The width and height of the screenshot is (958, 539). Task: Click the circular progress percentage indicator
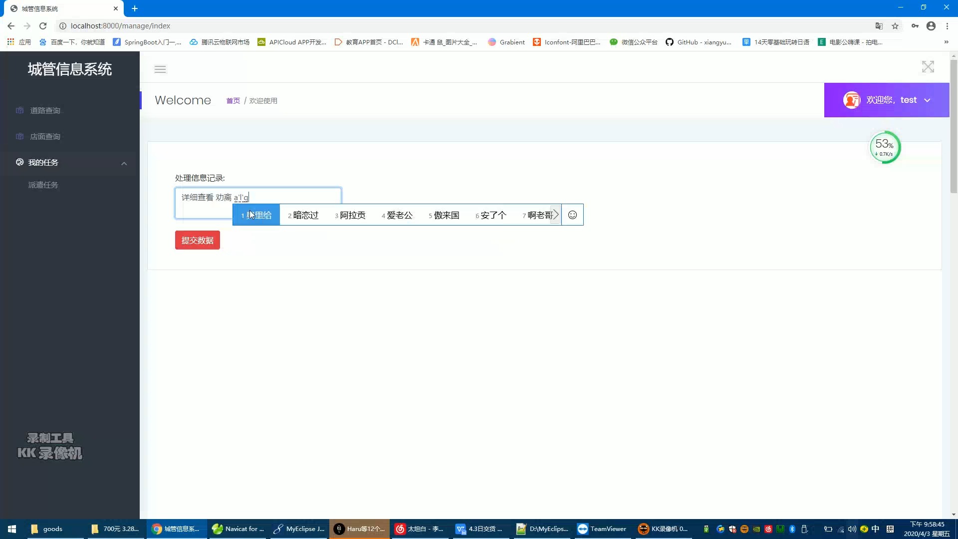[x=885, y=146]
